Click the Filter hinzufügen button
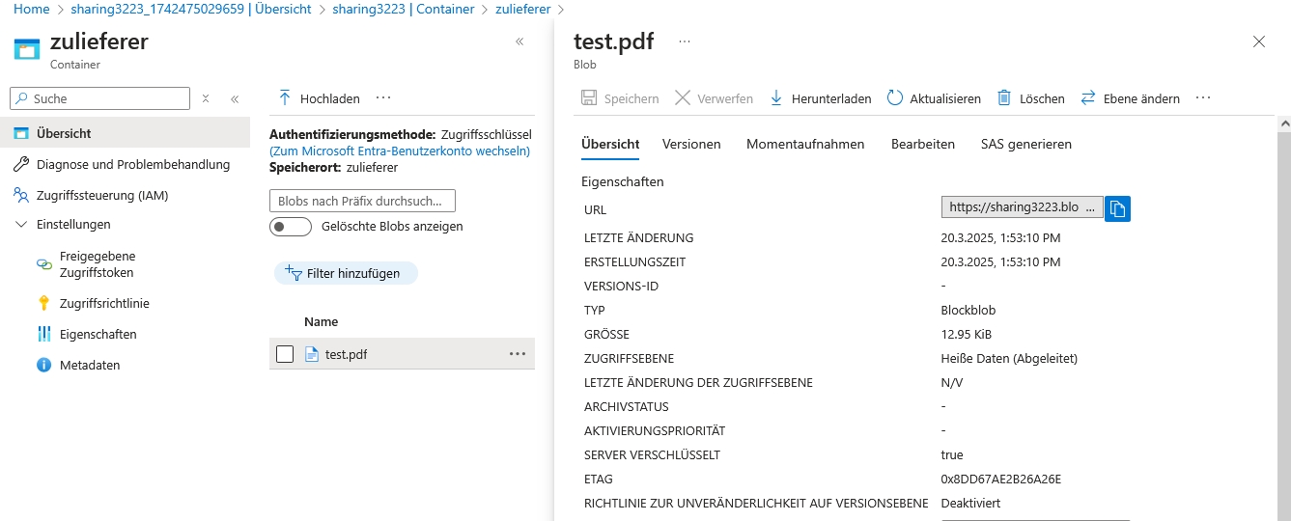The width and height of the screenshot is (1291, 521). 346,274
